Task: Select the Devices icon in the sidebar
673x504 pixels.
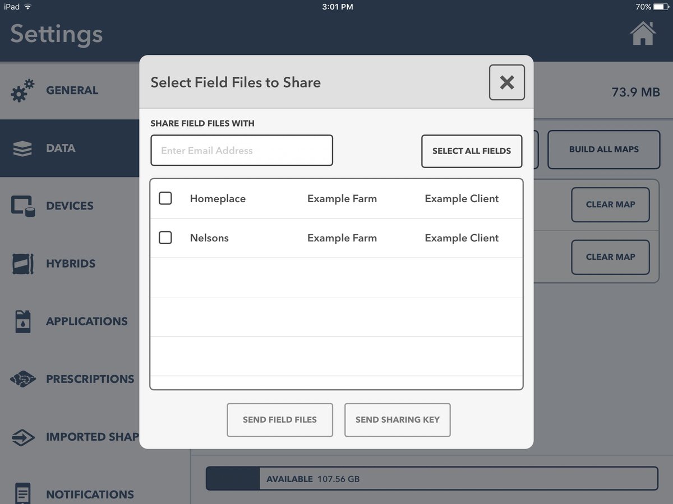Action: [22, 206]
